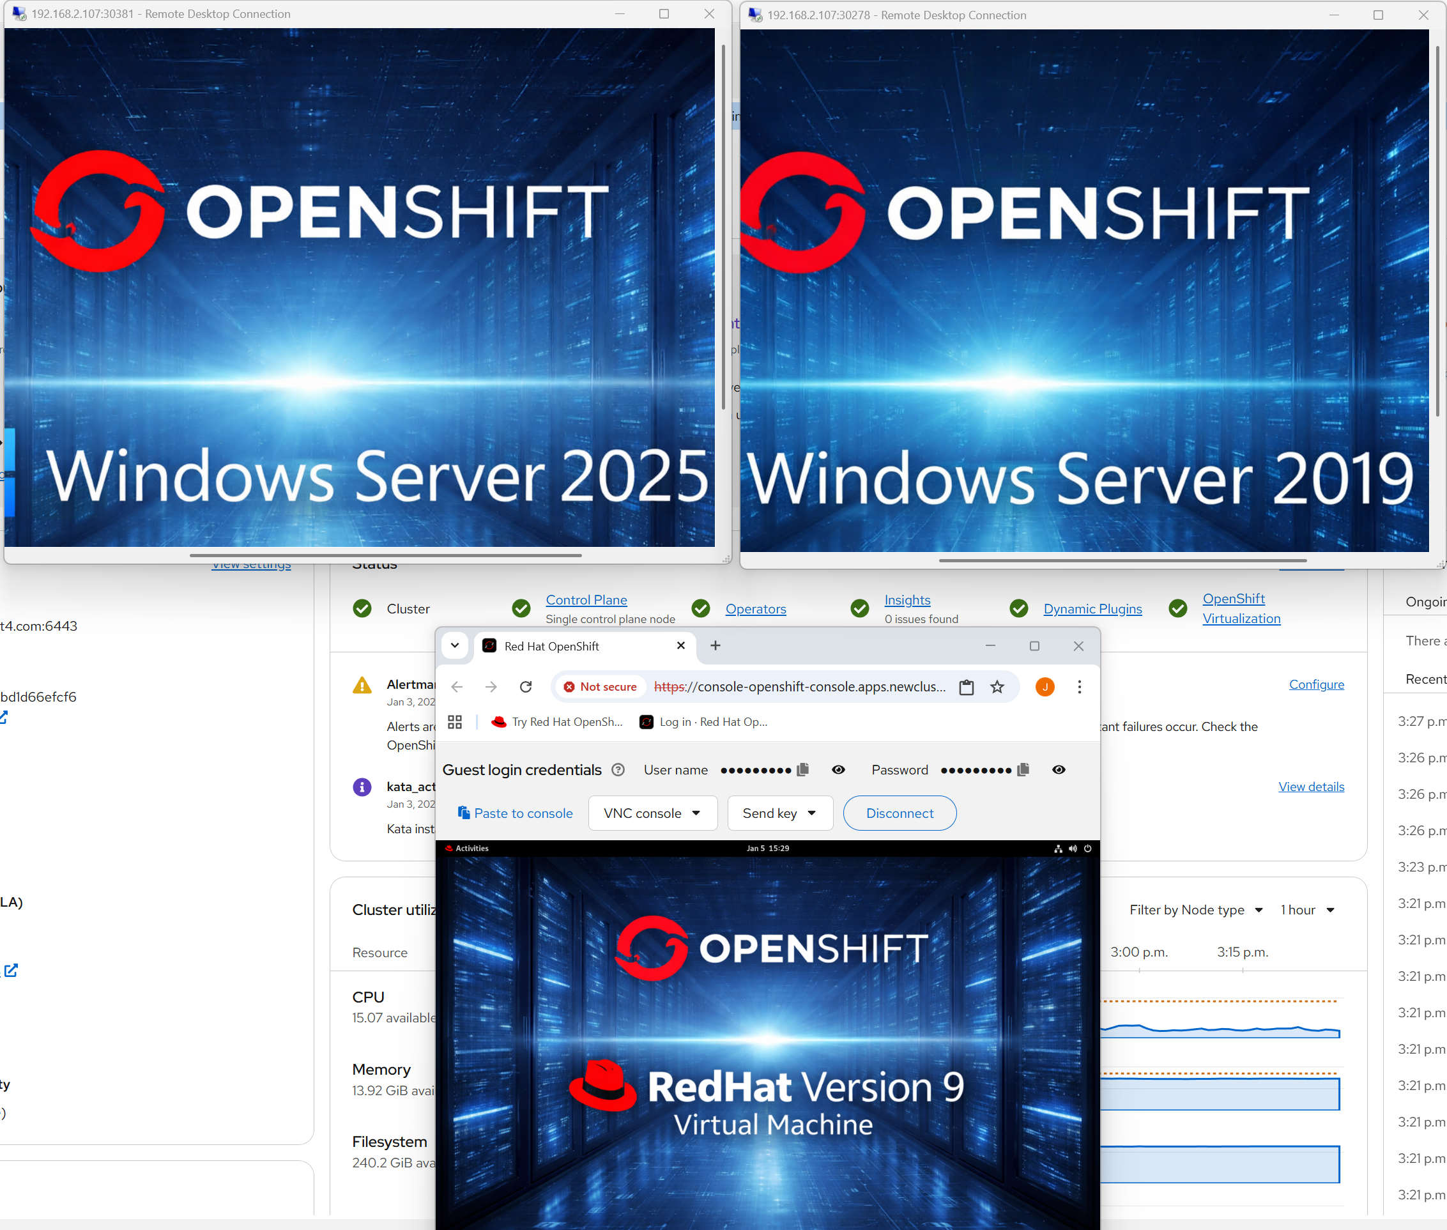Viewport: 1447px width, 1230px height.
Task: Open Log in Red Hat bookmark
Action: point(703,721)
